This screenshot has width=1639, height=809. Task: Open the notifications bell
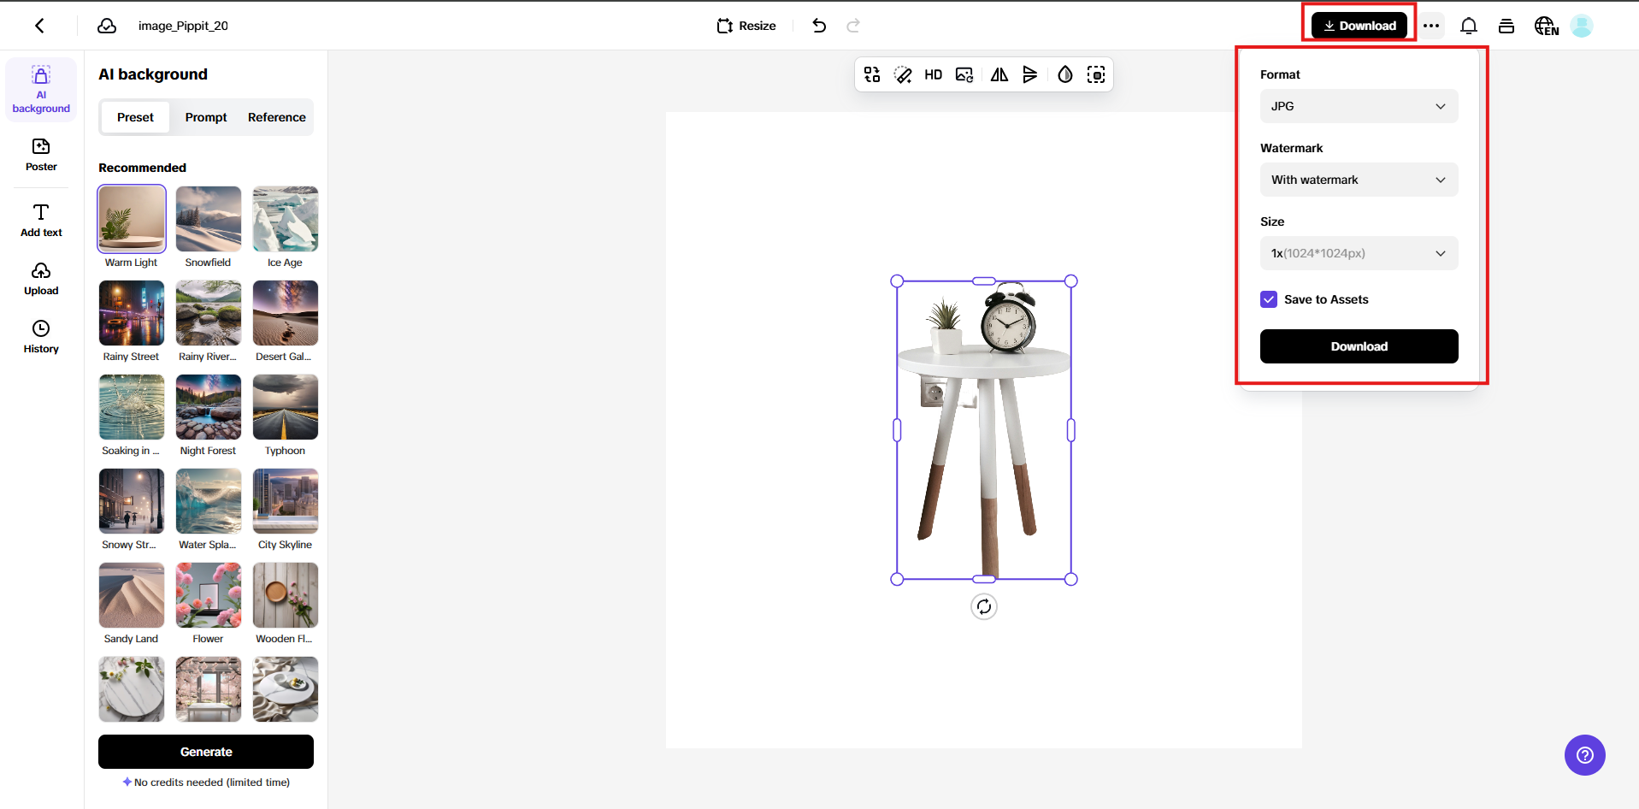[1469, 26]
